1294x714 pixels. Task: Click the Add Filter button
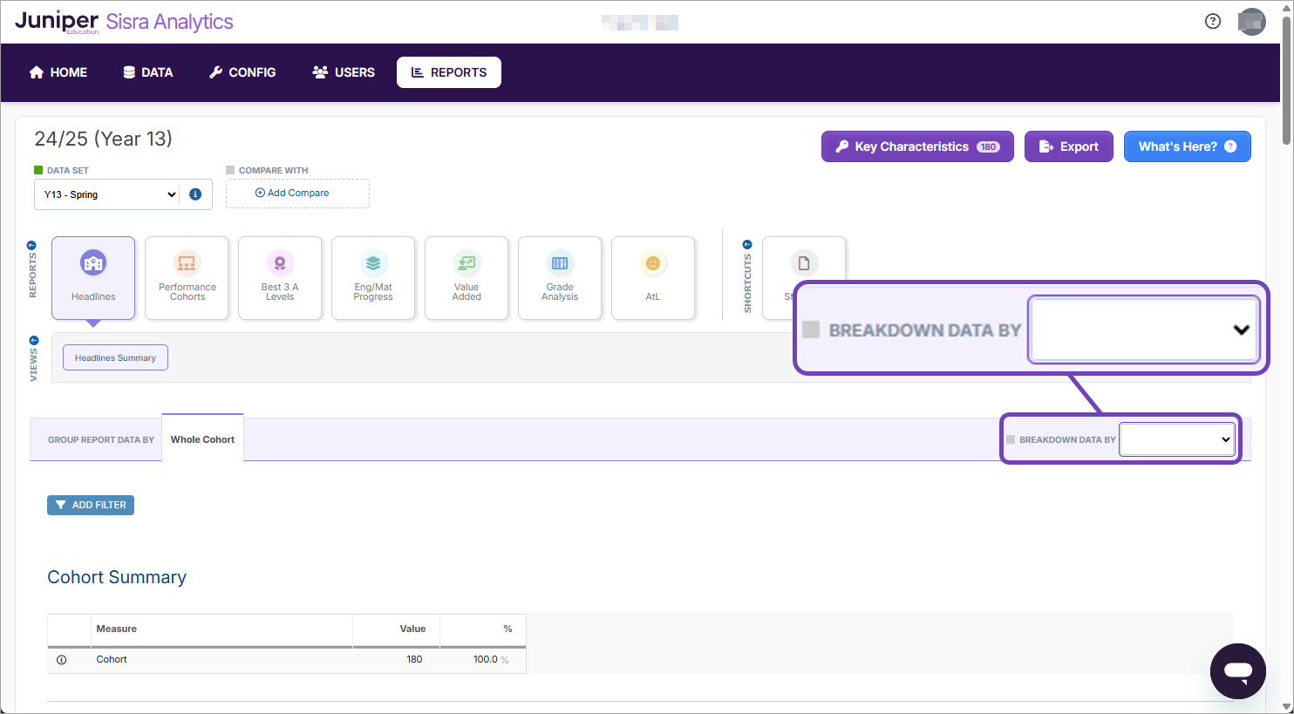tap(91, 505)
